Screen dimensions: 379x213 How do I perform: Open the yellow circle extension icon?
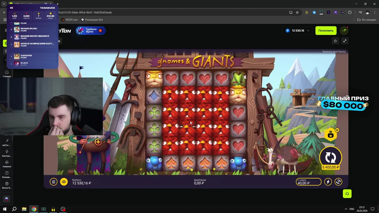click(x=307, y=12)
